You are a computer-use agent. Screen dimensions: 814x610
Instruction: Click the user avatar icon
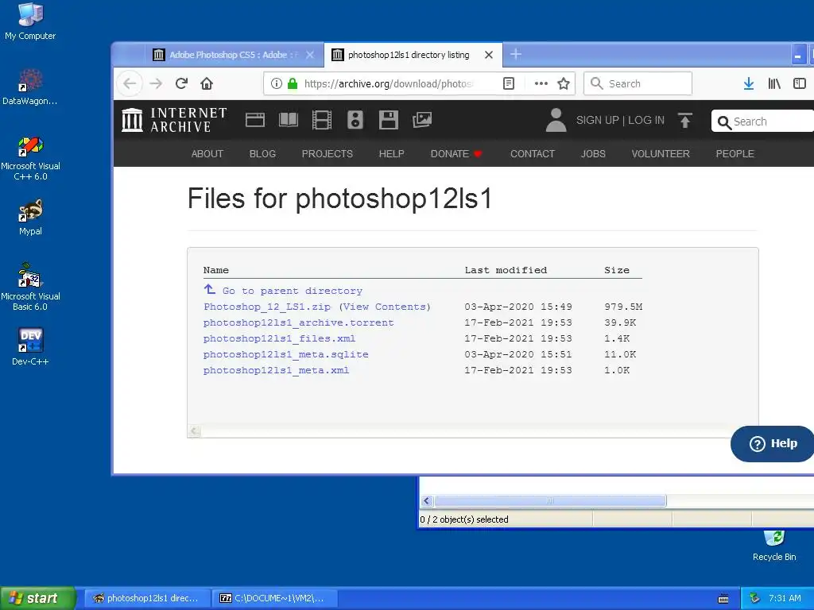556,121
